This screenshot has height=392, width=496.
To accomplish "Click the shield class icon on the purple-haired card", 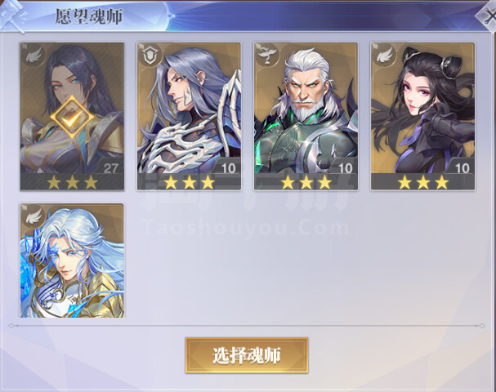I will (x=150, y=56).
